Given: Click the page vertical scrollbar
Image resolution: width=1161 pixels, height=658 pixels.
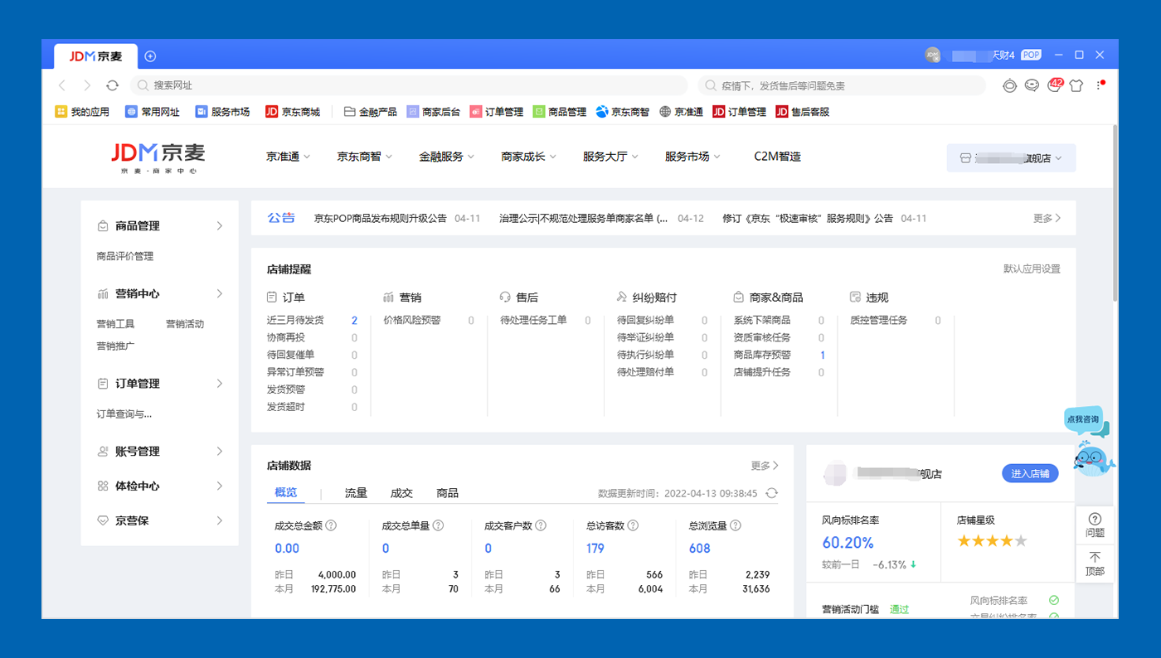Looking at the screenshot, I should 1115,212.
